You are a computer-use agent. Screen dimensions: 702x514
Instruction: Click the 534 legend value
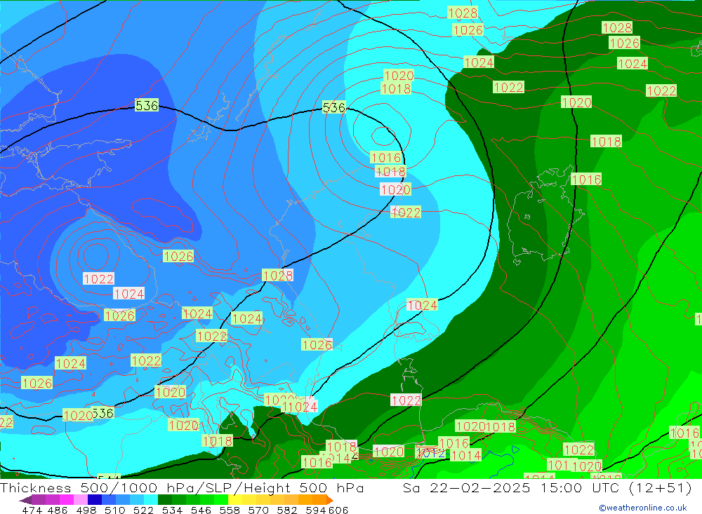pyautogui.click(x=173, y=510)
